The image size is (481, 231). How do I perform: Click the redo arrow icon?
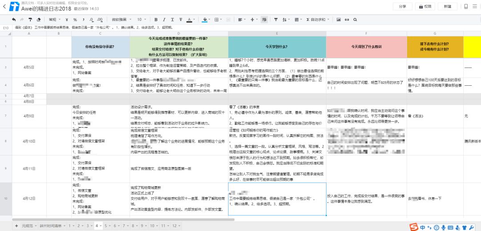pyautogui.click(x=22, y=20)
